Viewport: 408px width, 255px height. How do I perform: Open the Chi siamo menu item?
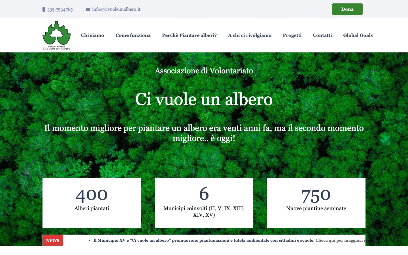(x=92, y=35)
